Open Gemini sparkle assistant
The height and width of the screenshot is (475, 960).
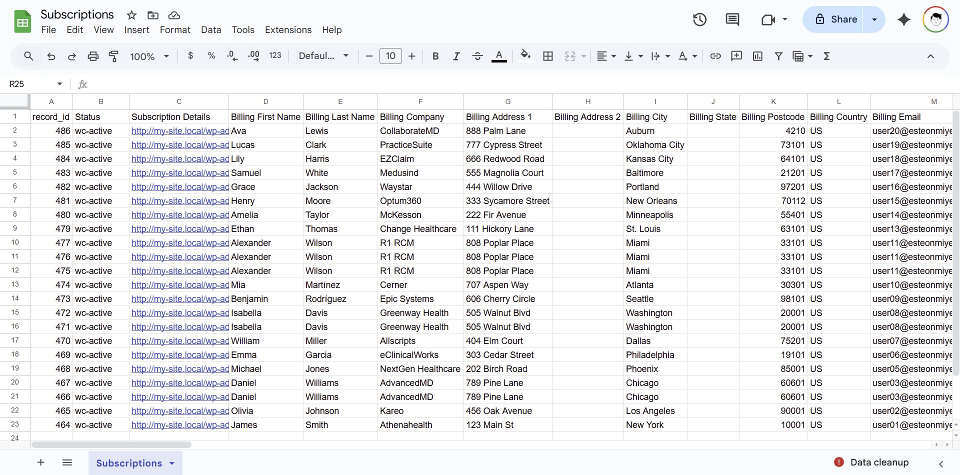point(904,19)
